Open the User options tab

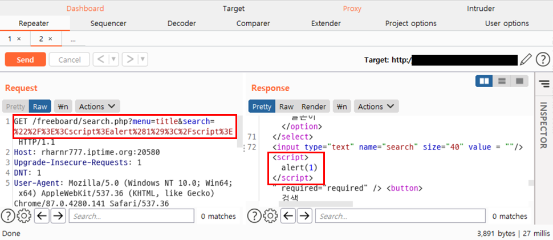pos(507,23)
